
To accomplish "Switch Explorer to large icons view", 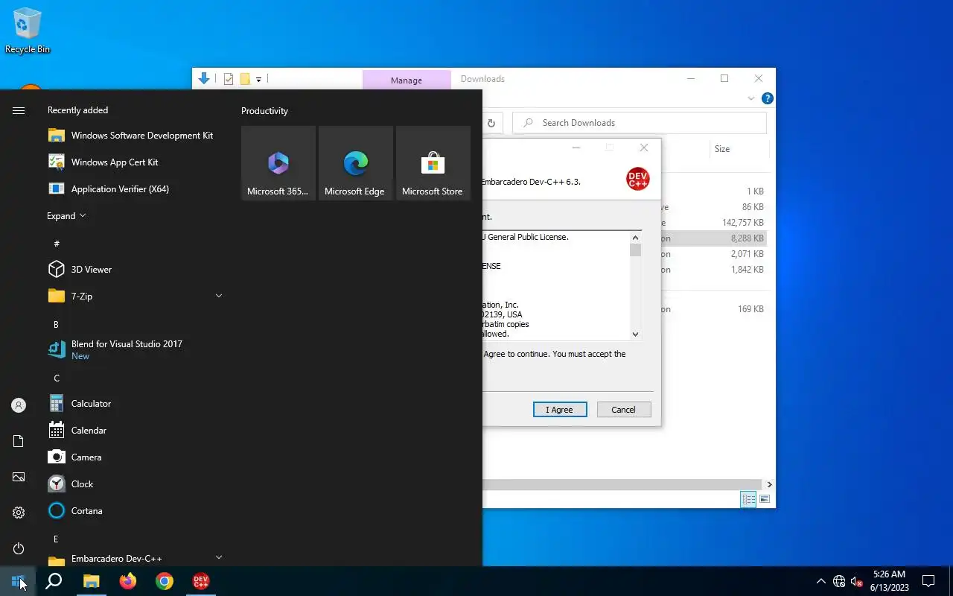I will [764, 499].
